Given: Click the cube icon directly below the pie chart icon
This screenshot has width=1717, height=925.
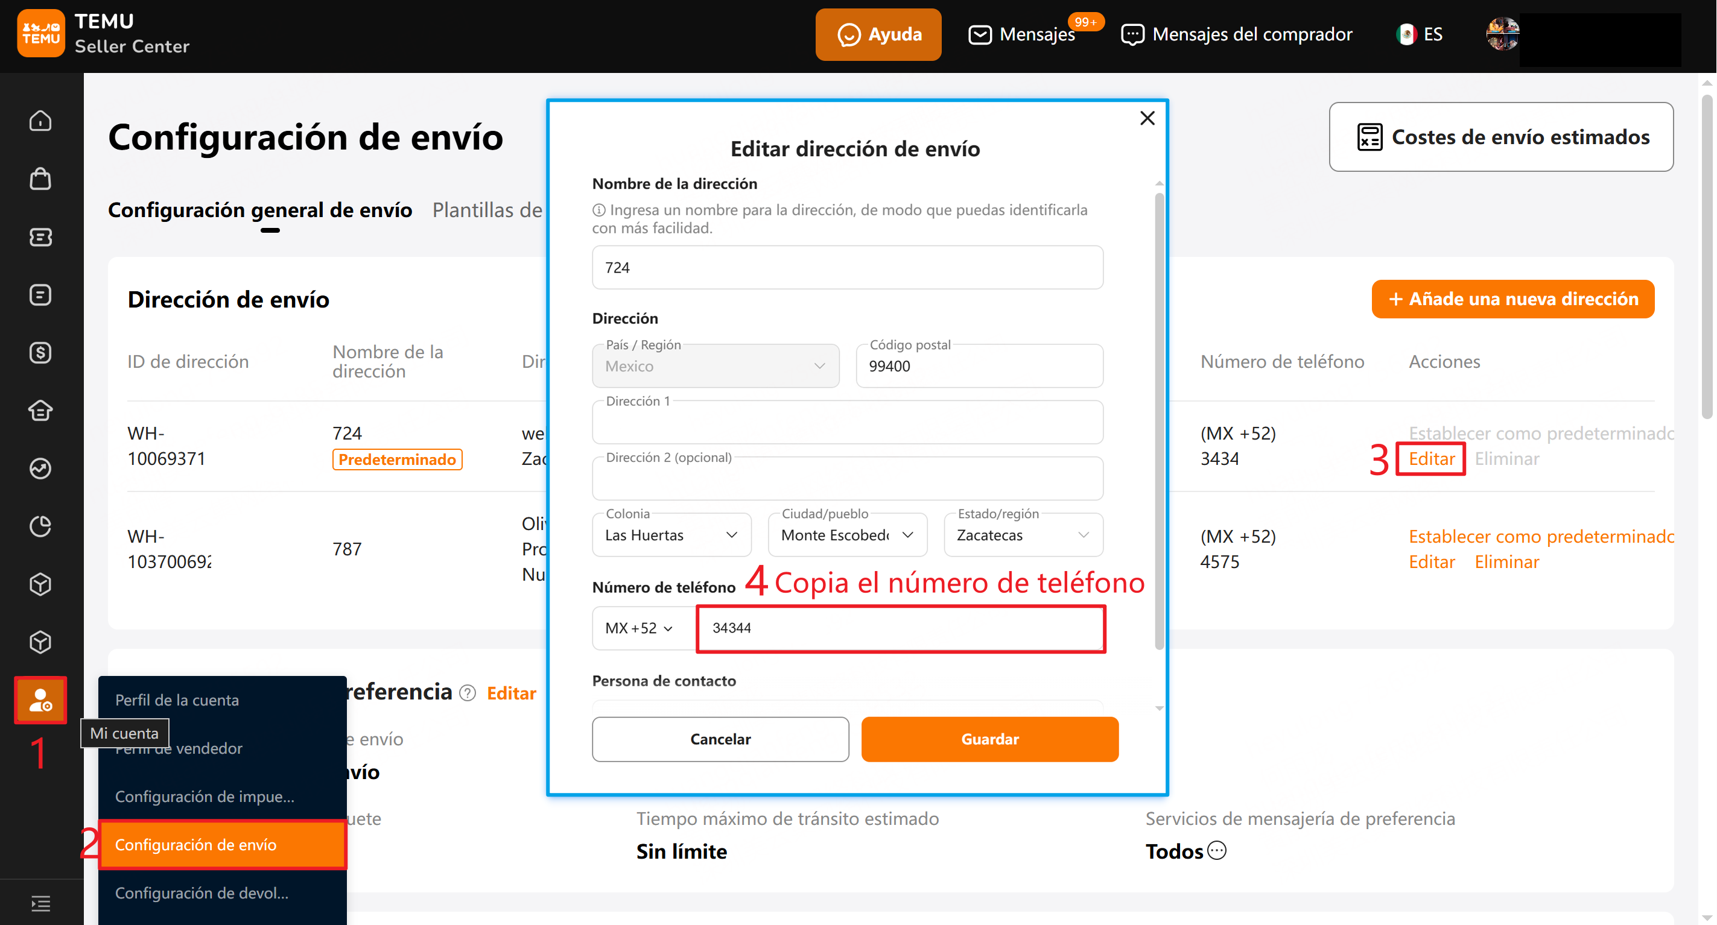Looking at the screenshot, I should 40,584.
